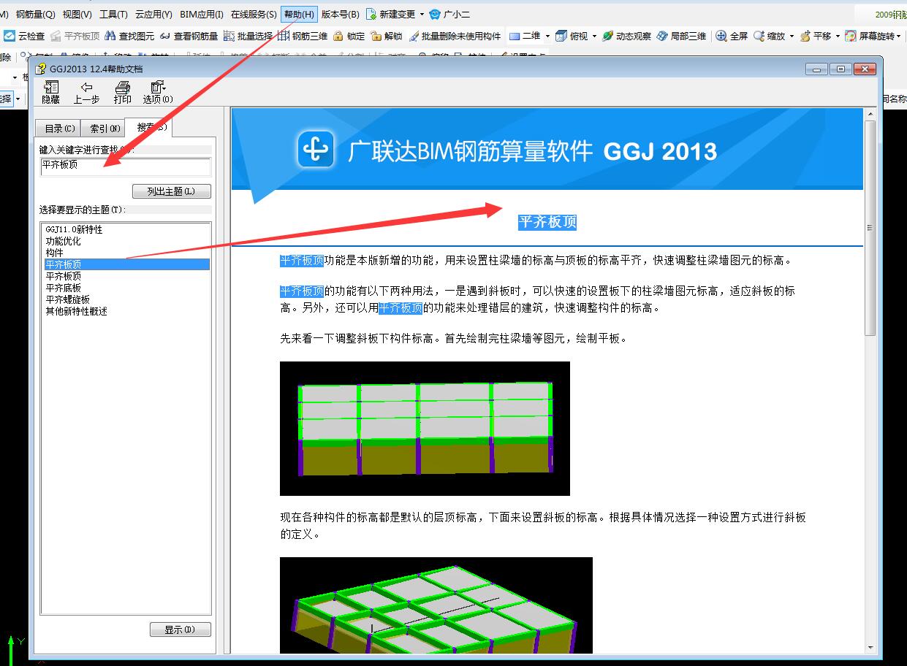Click 查看钢筋量 view rebar quantity
Viewport: 907px width, 666px height.
coord(189,36)
